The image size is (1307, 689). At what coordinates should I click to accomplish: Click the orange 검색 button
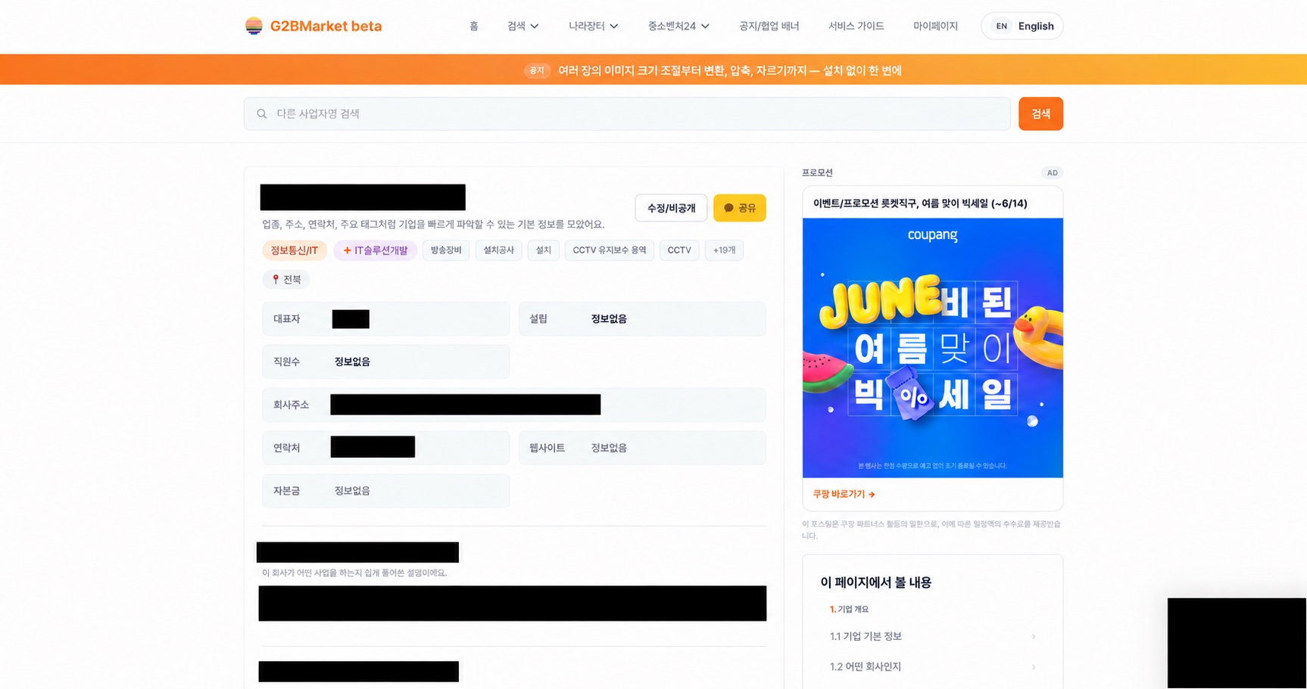(x=1040, y=113)
